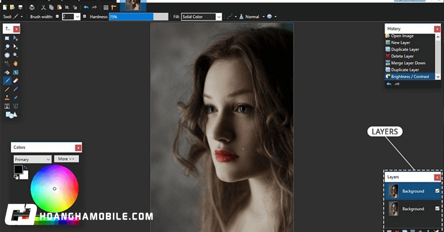
Task: Select the Move Selected Pixels tool
Action: [x=16, y=38]
